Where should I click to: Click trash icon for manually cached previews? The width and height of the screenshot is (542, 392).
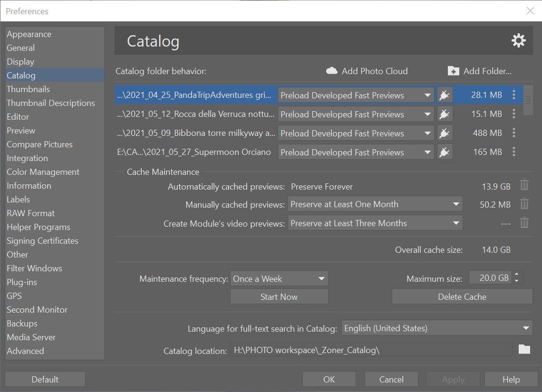524,204
